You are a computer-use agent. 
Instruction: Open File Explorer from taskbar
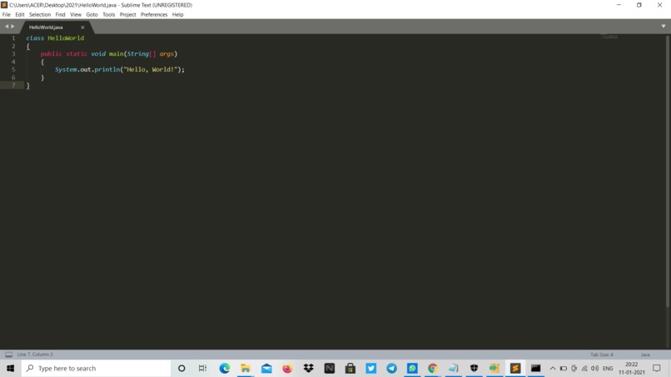click(246, 368)
